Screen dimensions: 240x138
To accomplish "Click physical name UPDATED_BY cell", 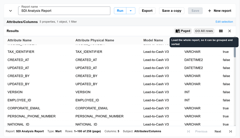I will 86,84.
